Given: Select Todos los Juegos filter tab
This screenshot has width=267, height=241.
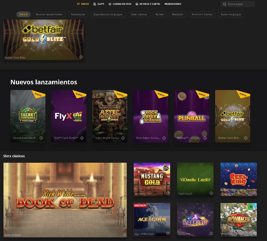Looking at the screenshot, I should pyautogui.click(x=231, y=14).
